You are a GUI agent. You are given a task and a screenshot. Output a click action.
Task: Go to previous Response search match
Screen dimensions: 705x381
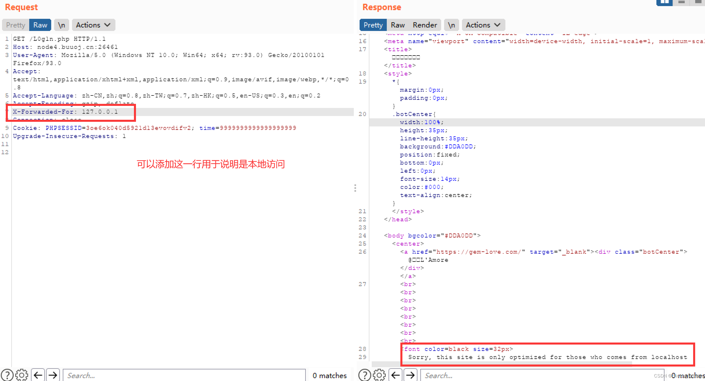(x=395, y=375)
